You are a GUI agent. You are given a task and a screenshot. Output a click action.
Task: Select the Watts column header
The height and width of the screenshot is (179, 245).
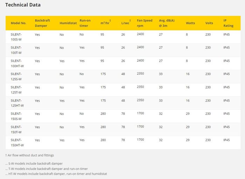click(190, 23)
